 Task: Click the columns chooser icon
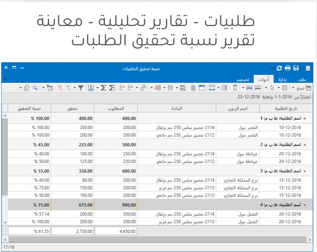pos(225,88)
